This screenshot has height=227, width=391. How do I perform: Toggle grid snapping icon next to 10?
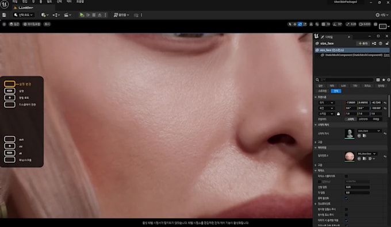(323, 24)
